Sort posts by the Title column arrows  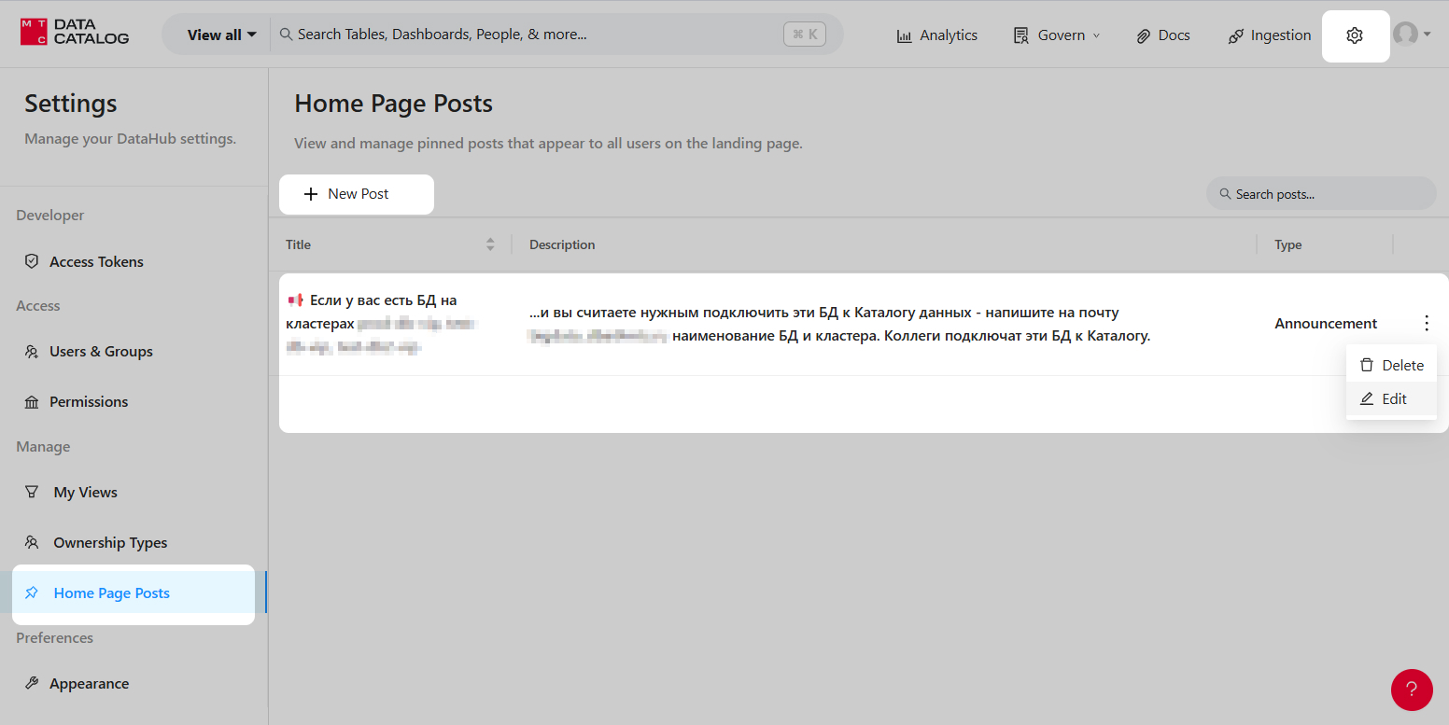click(490, 244)
